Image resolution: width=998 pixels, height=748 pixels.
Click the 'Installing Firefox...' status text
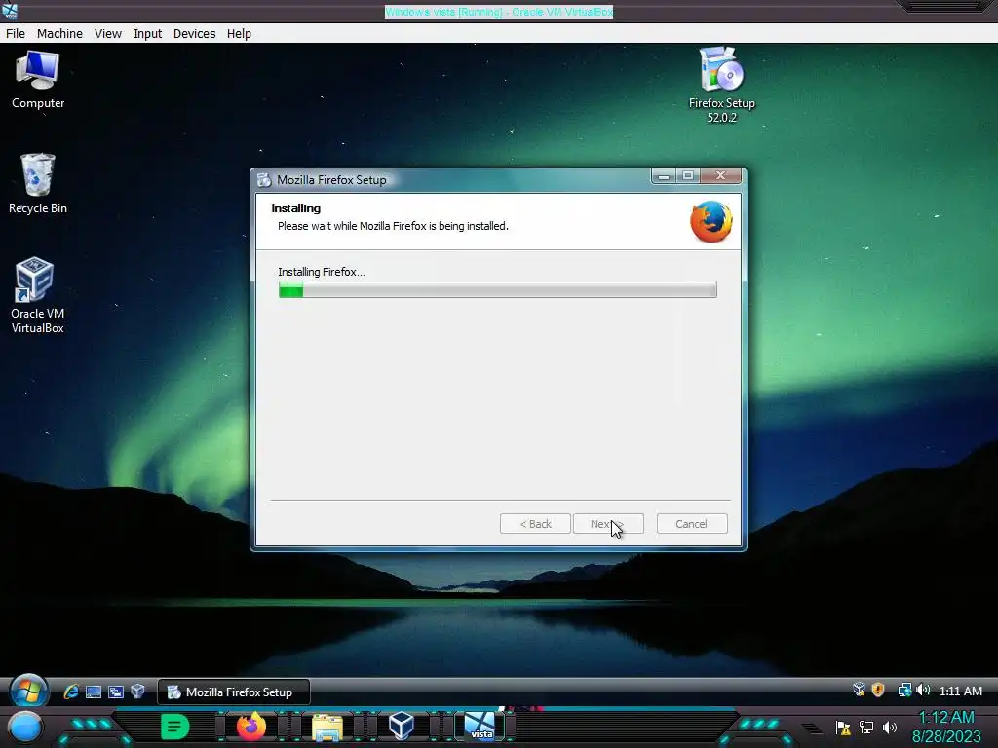point(322,272)
